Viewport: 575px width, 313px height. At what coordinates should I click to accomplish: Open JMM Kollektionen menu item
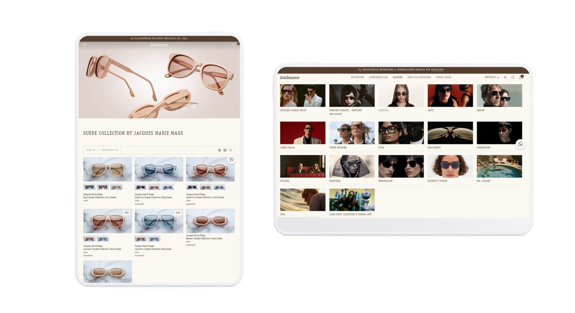coord(419,77)
